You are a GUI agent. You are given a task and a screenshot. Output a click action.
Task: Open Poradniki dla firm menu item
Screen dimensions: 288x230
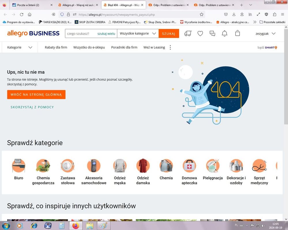pos(124,47)
